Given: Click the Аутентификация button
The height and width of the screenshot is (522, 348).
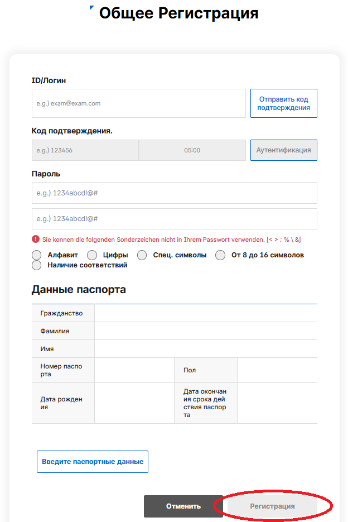Looking at the screenshot, I should (284, 150).
